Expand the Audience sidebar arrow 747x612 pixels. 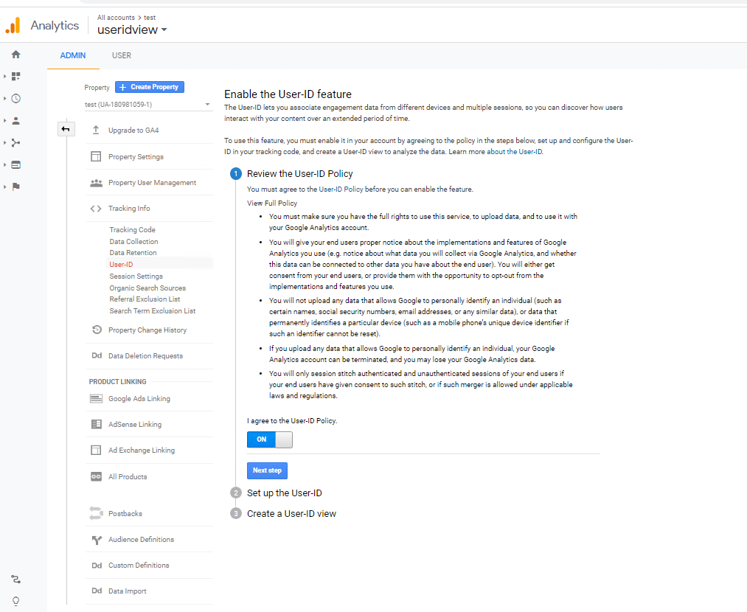point(4,120)
